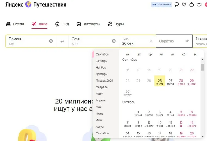
Task: Choose October 10 as return date
Action: 160,124
